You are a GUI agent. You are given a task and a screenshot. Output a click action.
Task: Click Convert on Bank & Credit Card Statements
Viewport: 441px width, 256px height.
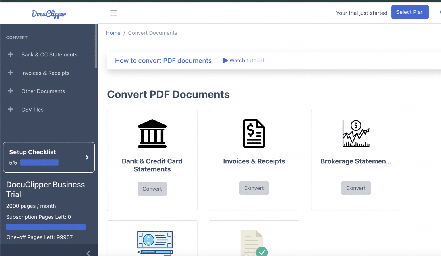point(152,189)
